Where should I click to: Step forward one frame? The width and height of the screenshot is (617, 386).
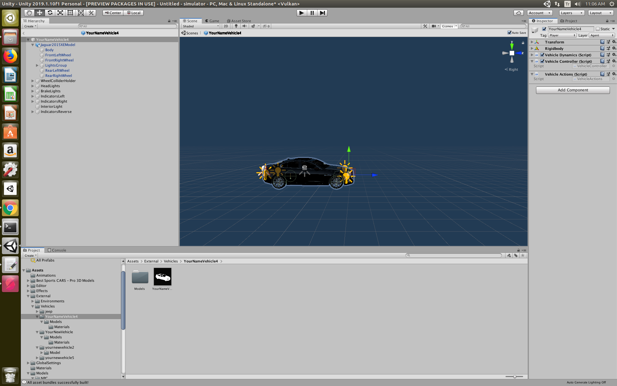322,13
